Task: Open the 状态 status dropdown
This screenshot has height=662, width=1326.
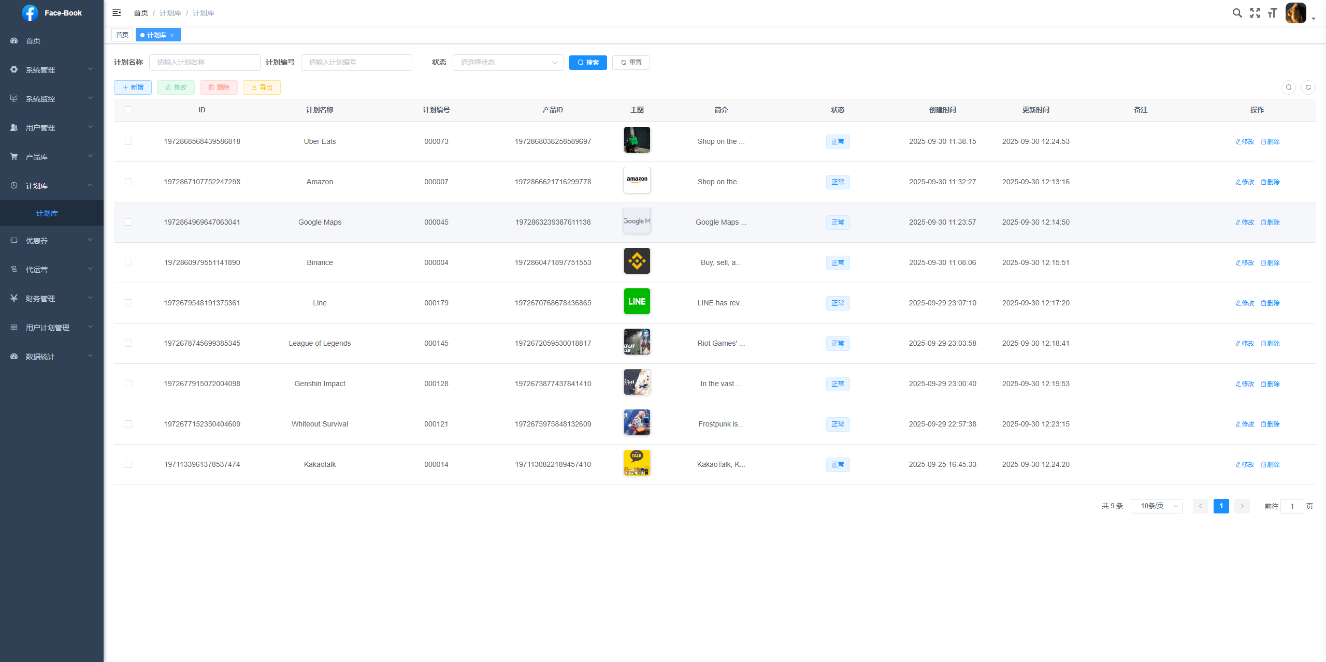Action: coord(508,63)
